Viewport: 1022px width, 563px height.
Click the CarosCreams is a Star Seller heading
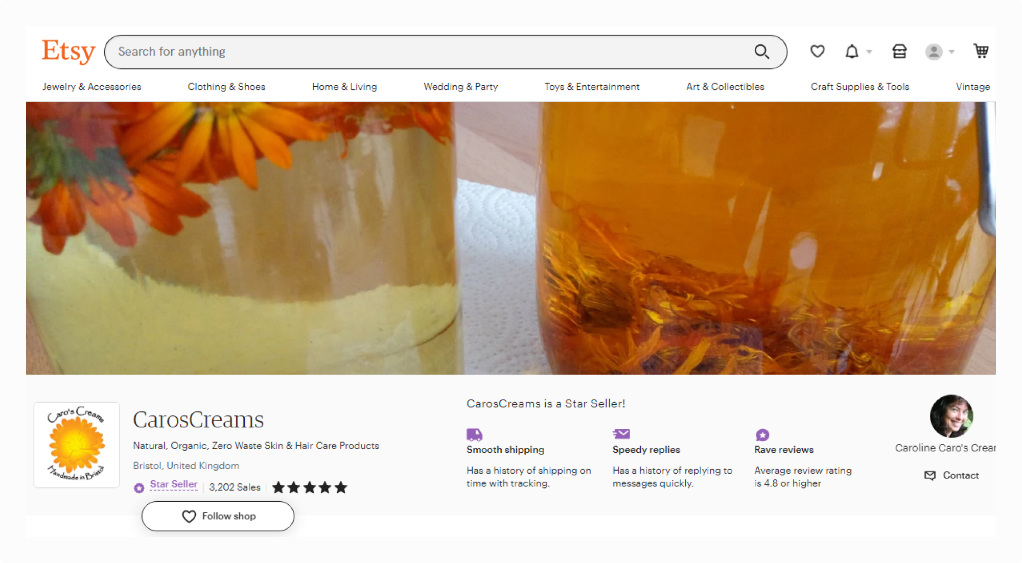click(546, 404)
